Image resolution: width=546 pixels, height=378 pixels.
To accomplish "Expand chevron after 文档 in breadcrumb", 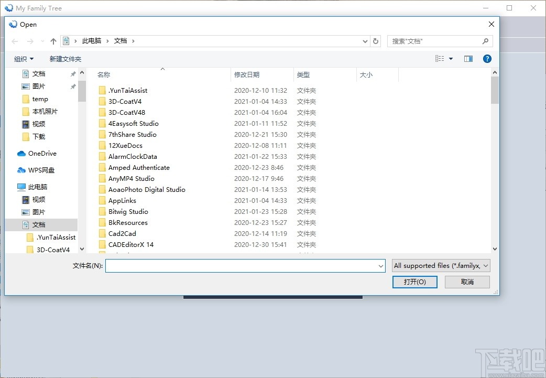I will 133,41.
